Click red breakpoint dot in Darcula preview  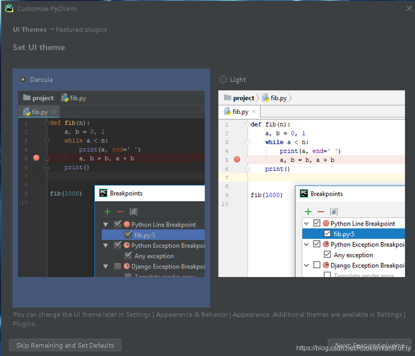pos(36,158)
